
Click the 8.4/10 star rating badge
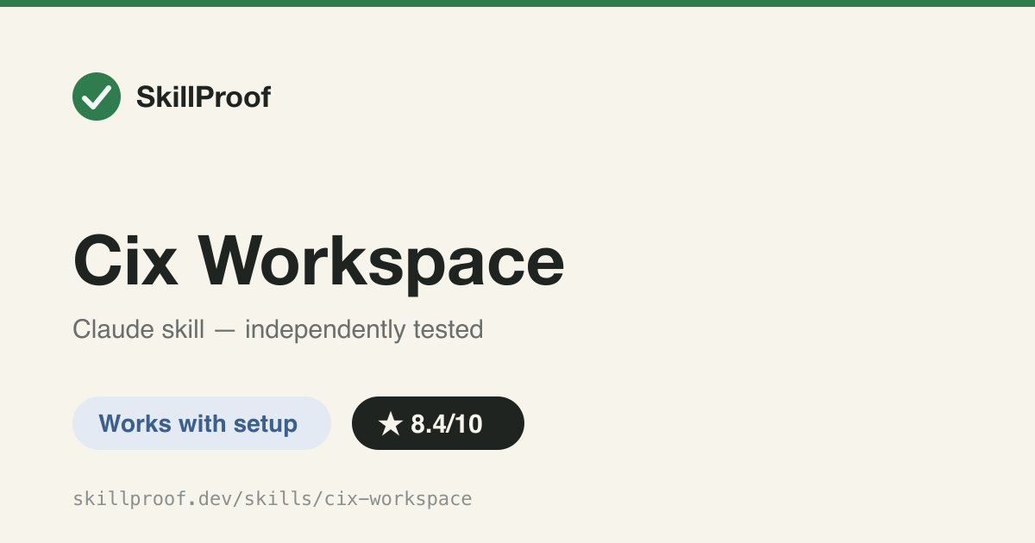[438, 423]
